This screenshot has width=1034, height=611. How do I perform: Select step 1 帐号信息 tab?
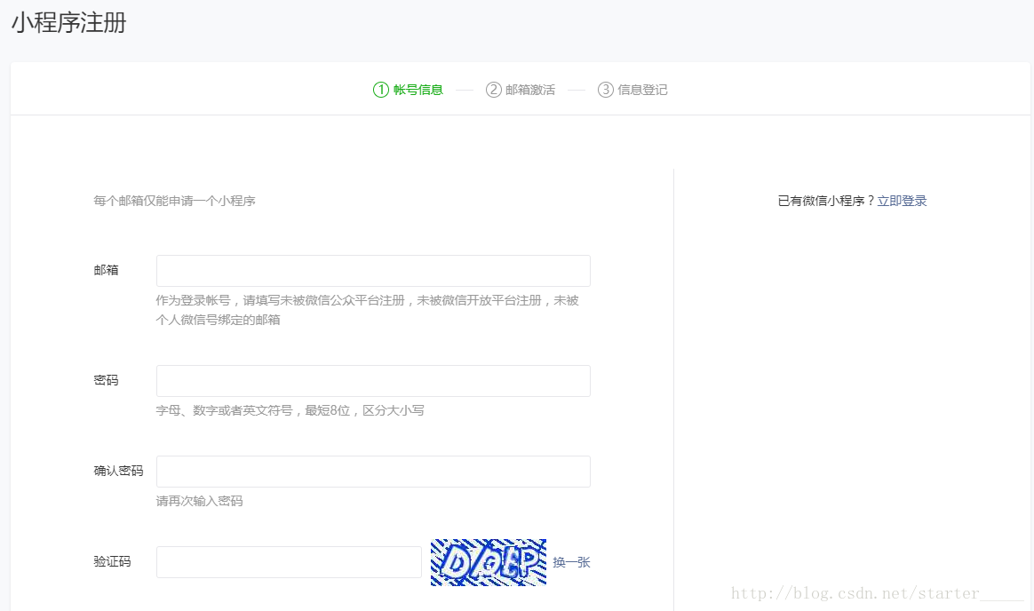(x=409, y=90)
